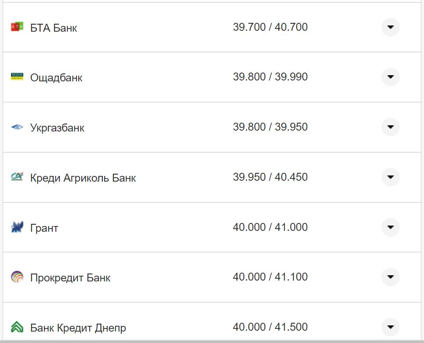Open the БТА Банк page link

click(x=52, y=28)
